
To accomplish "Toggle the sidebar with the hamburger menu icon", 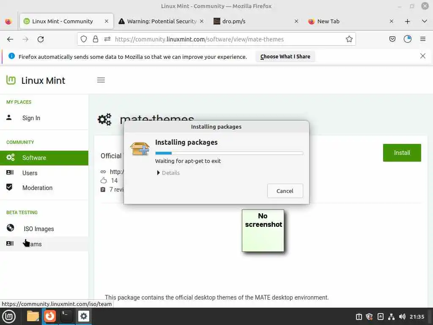I will 101,80.
